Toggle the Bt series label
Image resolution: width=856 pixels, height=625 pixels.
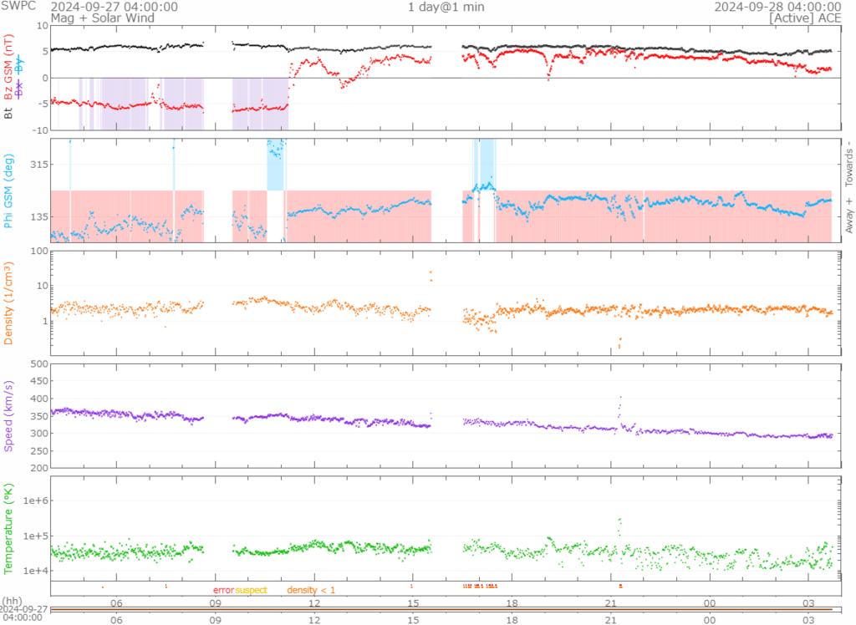9,114
